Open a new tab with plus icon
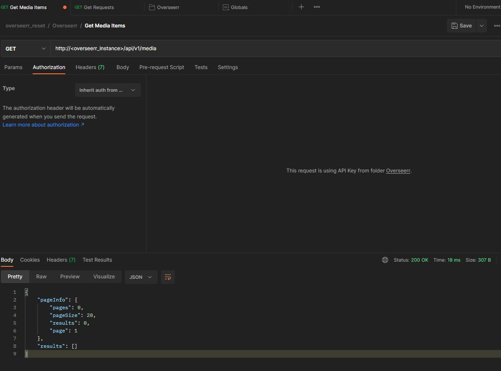The image size is (501, 371). (301, 7)
